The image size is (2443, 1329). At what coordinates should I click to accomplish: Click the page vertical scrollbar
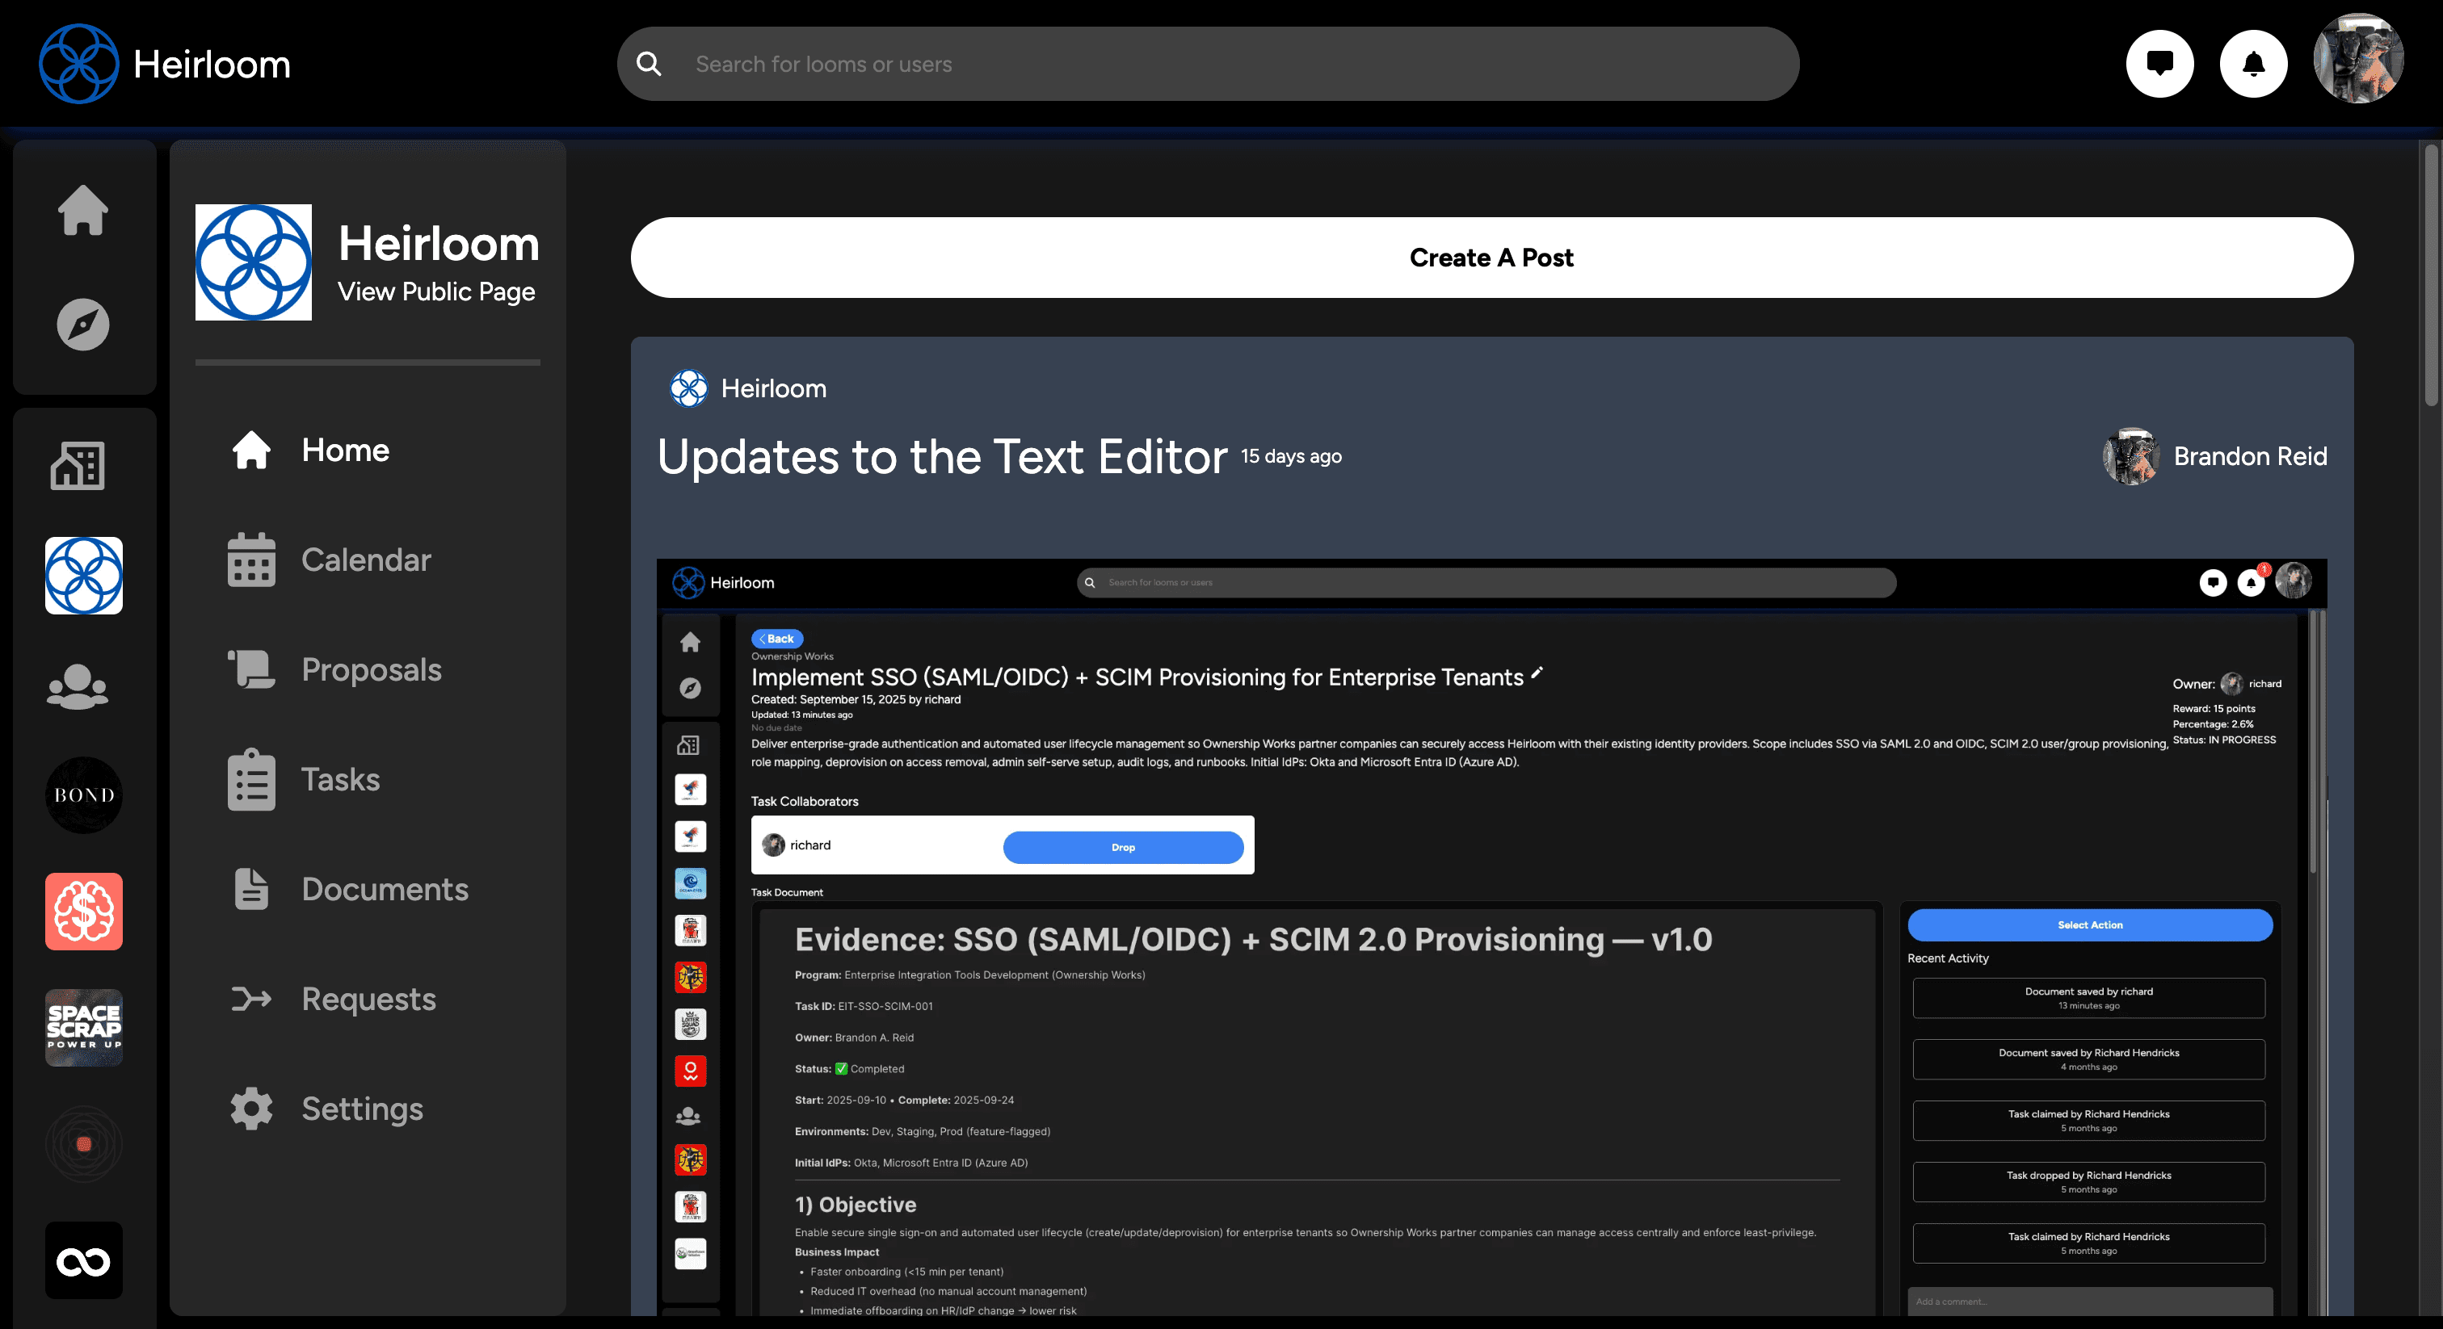tap(2431, 275)
